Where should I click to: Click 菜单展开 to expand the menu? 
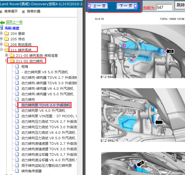pyautogui.click(x=11, y=11)
